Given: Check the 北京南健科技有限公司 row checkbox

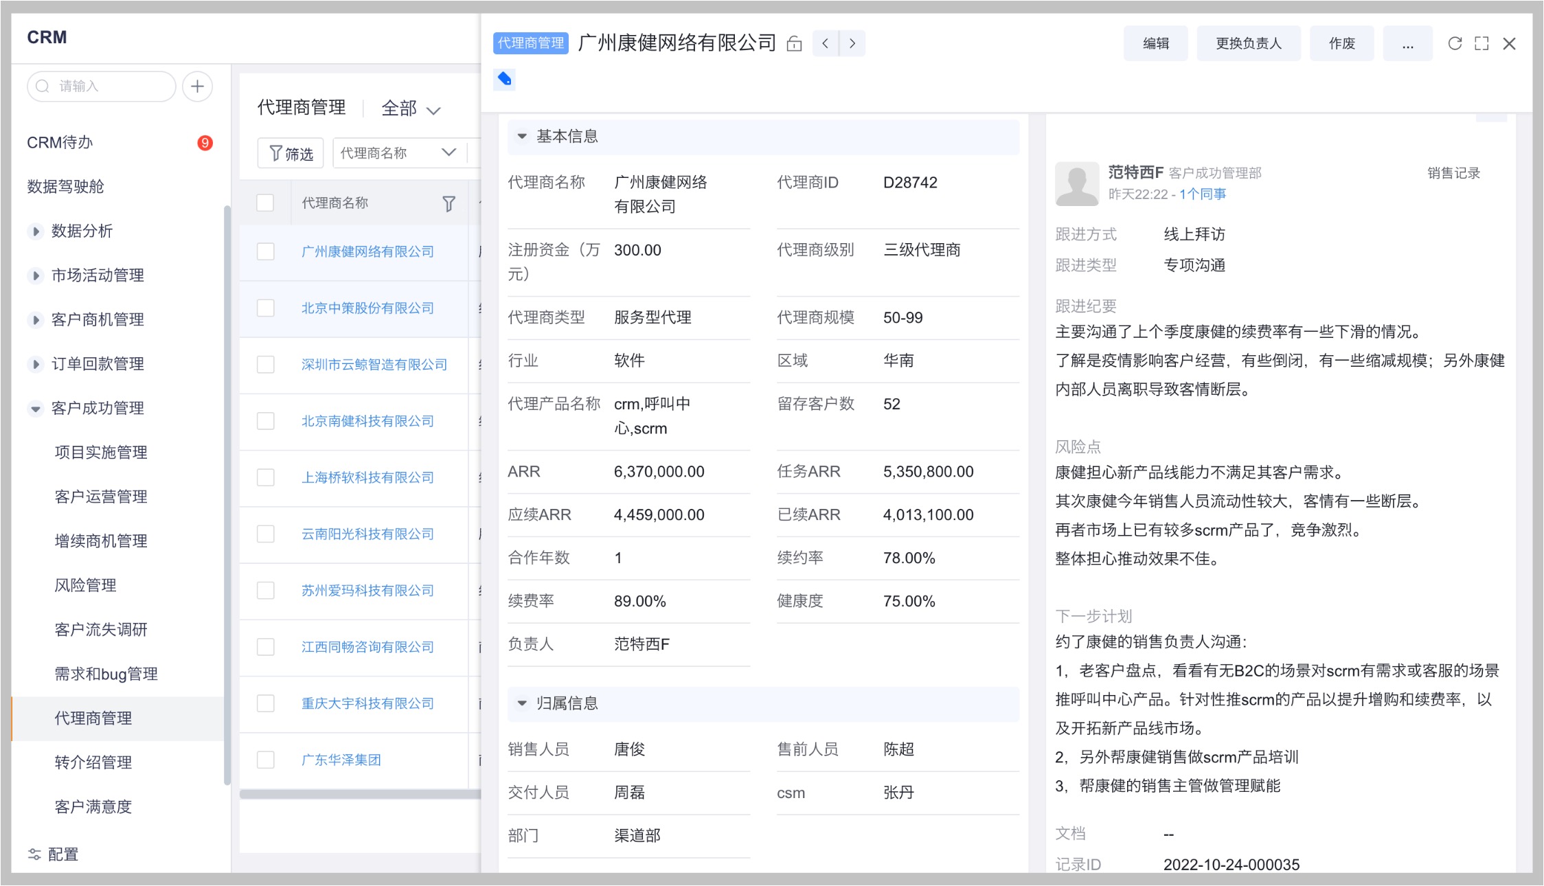Looking at the screenshot, I should [265, 421].
